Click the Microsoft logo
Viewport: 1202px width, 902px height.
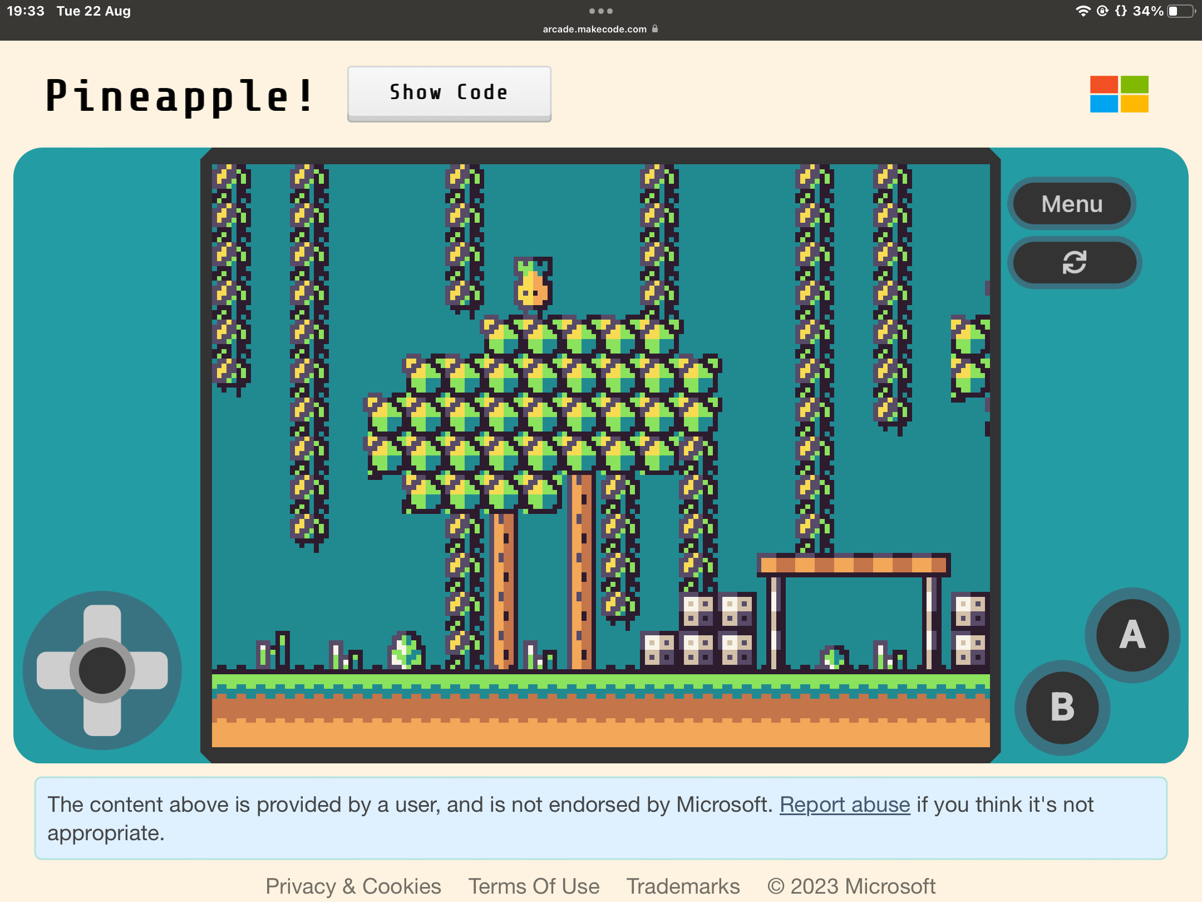(x=1119, y=94)
